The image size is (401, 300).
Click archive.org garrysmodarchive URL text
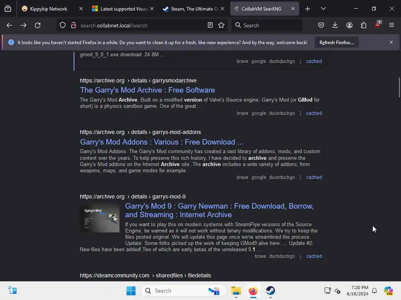click(138, 80)
